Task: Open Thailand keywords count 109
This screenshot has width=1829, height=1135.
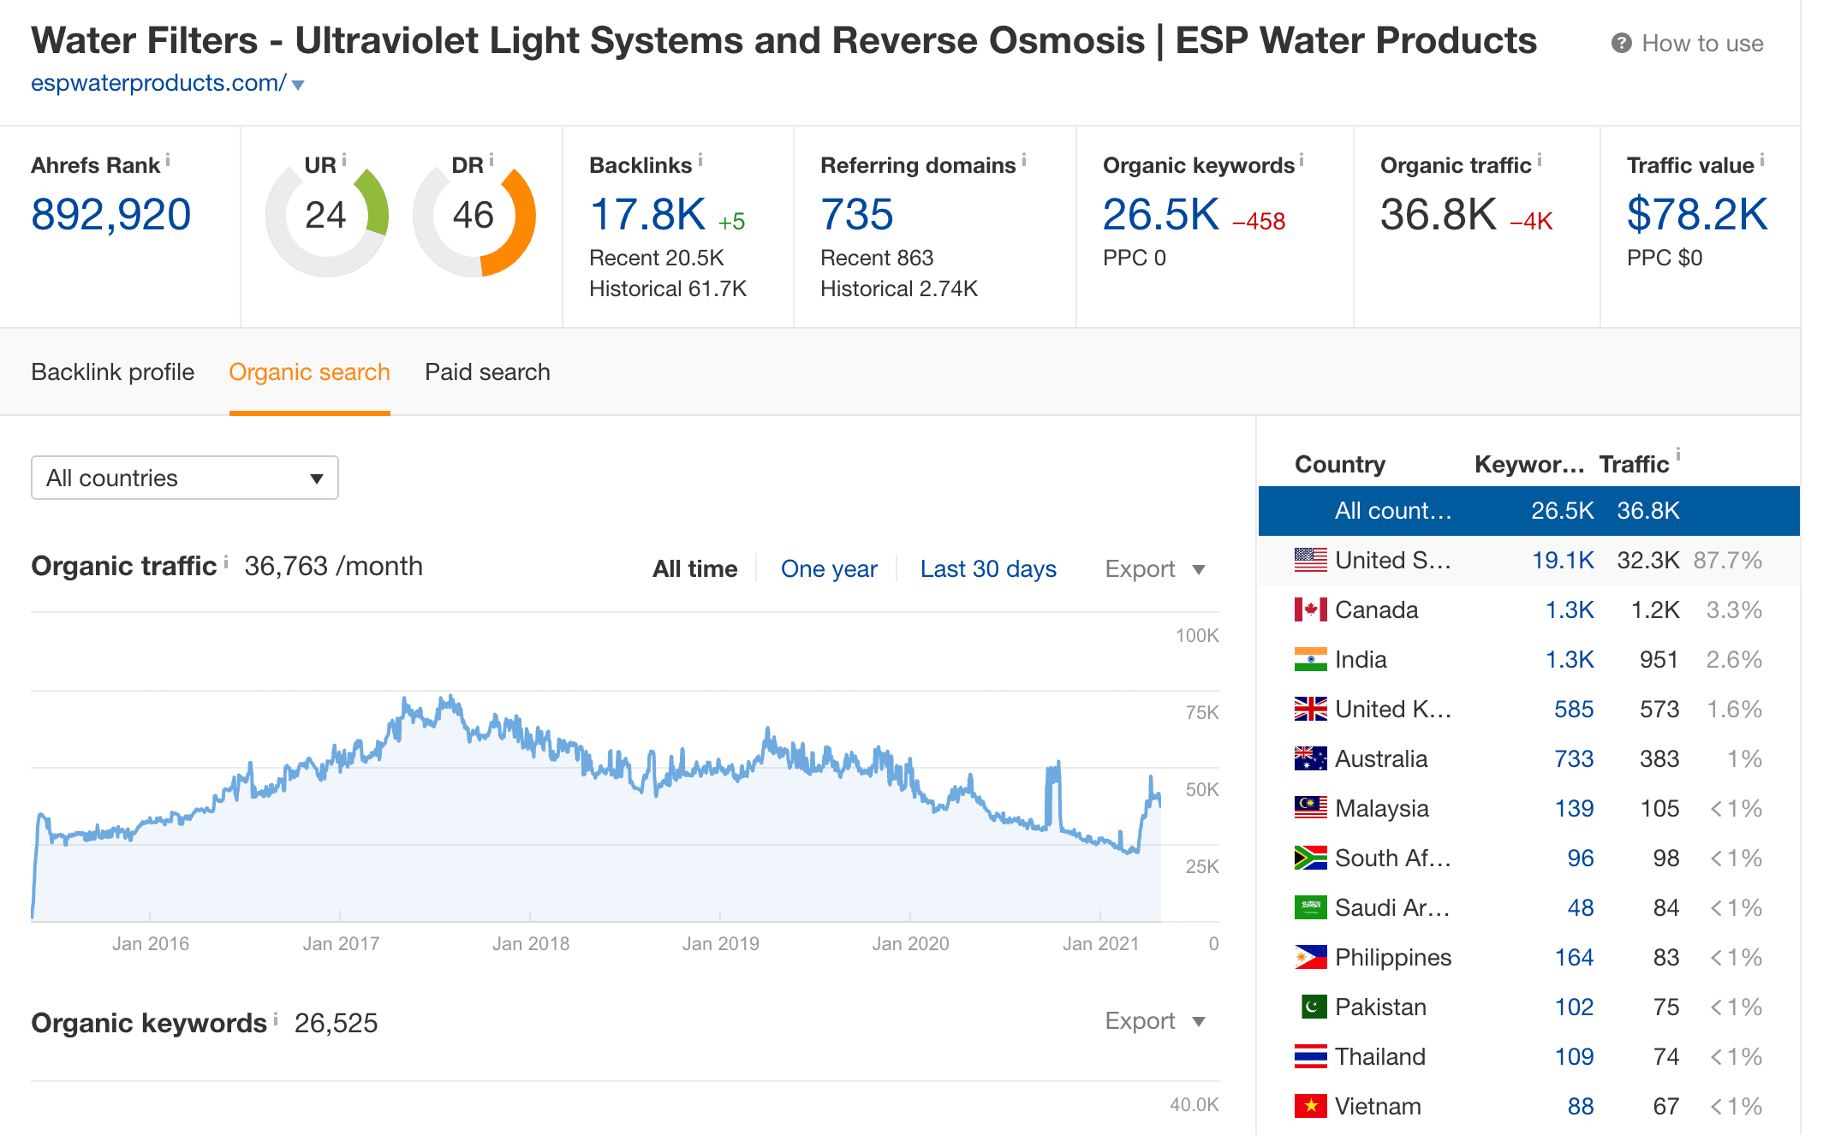Action: pos(1574,1057)
